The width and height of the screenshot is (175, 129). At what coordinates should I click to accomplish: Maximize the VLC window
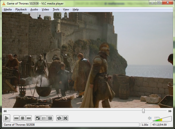pyautogui.click(x=159, y=2)
